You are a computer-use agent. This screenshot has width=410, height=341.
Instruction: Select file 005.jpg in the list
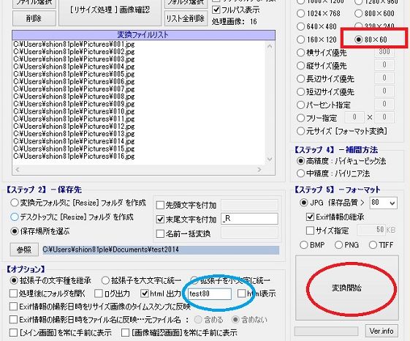click(74, 74)
